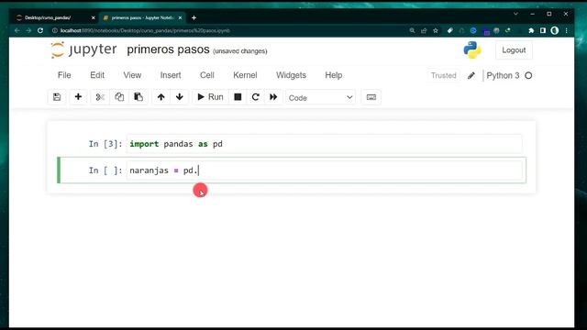Close the primeros pasos browser tab
This screenshot has height=330, width=587.
(180, 17)
